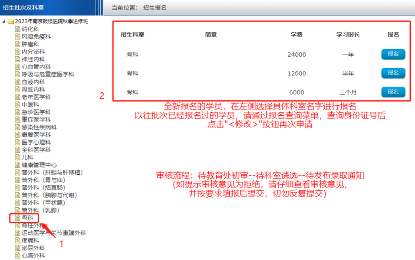Screen dimensions: 415x260
Task: Choose 内分泌科 from the tree
Action: pos(33,52)
